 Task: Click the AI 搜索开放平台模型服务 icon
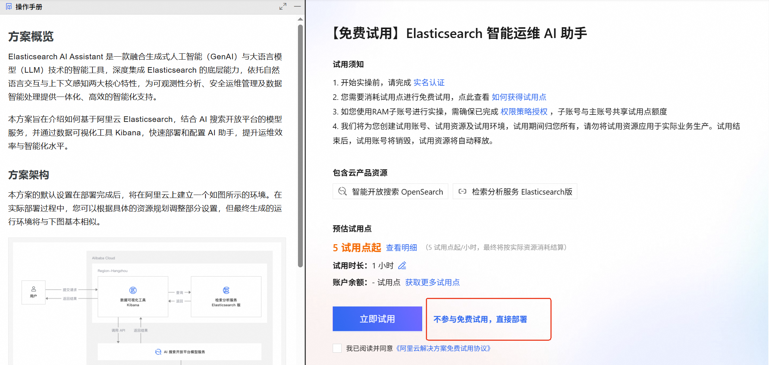[x=158, y=352]
